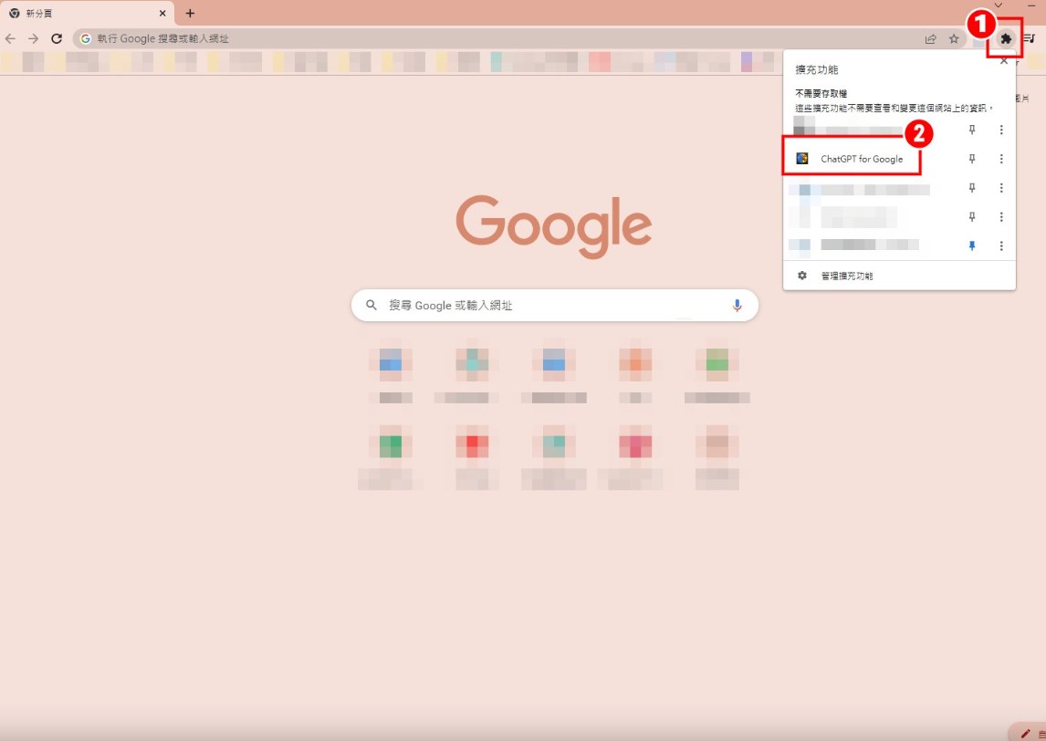
Task: Open more options menu of first extension
Action: (1001, 130)
